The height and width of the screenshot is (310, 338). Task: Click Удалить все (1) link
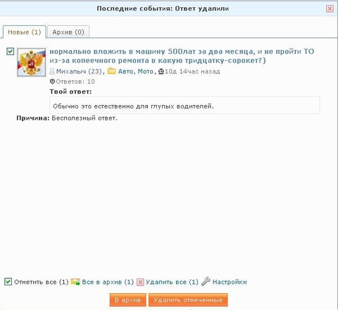point(172,282)
